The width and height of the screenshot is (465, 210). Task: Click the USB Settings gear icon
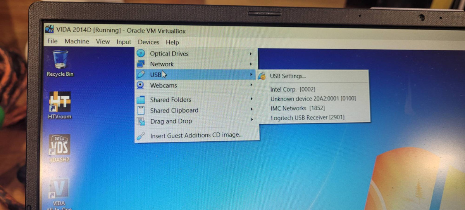click(262, 76)
